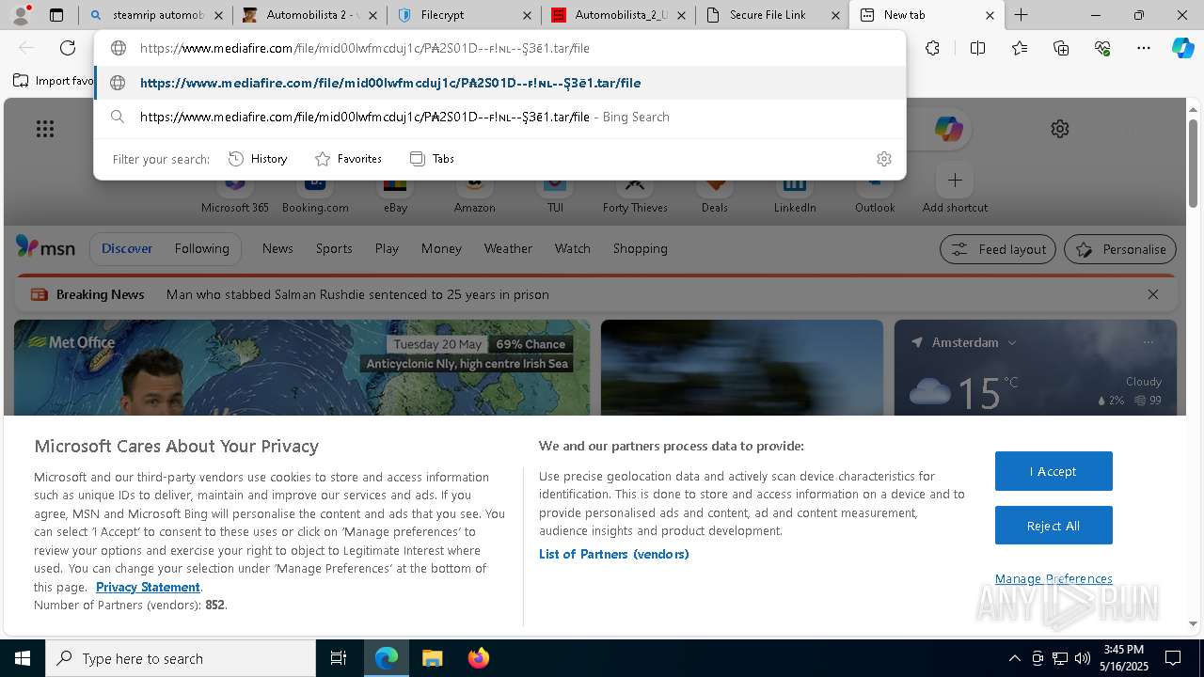Select the Discover feed tab
Image resolution: width=1204 pixels, height=677 pixels.
coord(127,248)
